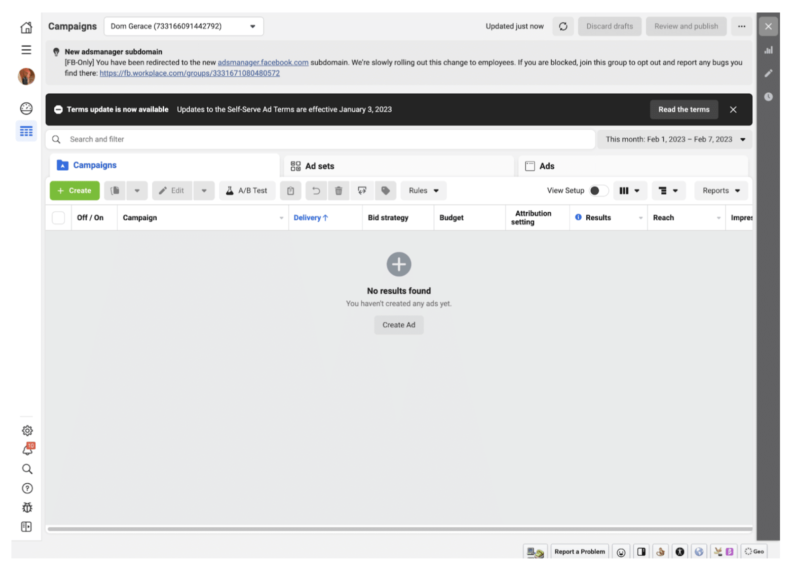Sort by the Delivery column header
This screenshot has height=568, width=794.
click(310, 217)
